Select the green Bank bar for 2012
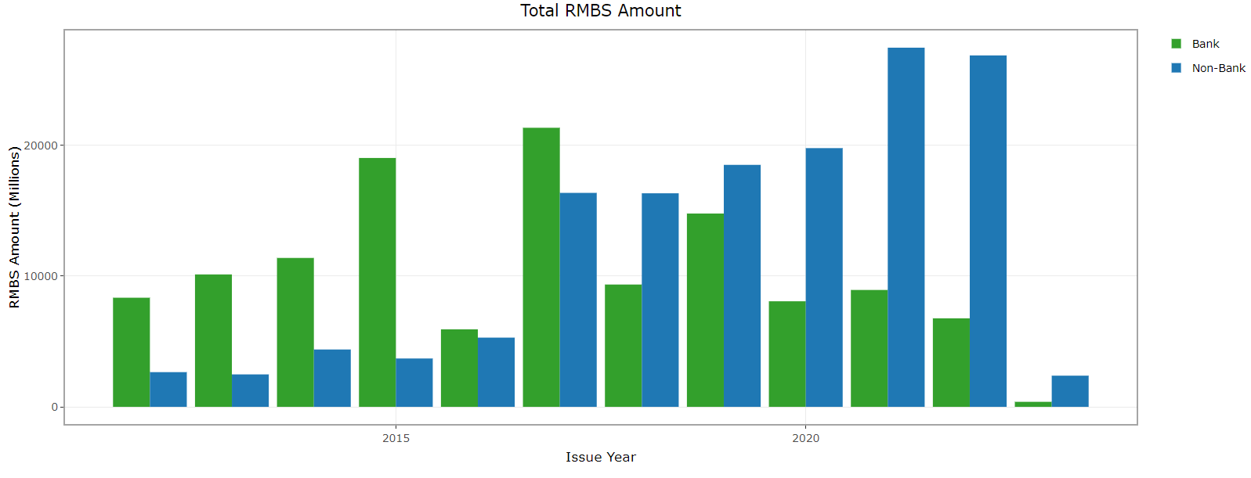 131,352
